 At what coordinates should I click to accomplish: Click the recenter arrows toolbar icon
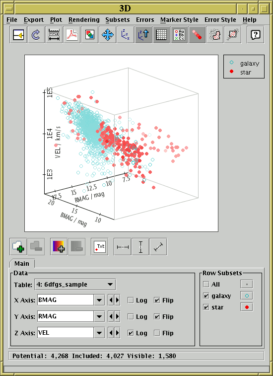coord(108,35)
